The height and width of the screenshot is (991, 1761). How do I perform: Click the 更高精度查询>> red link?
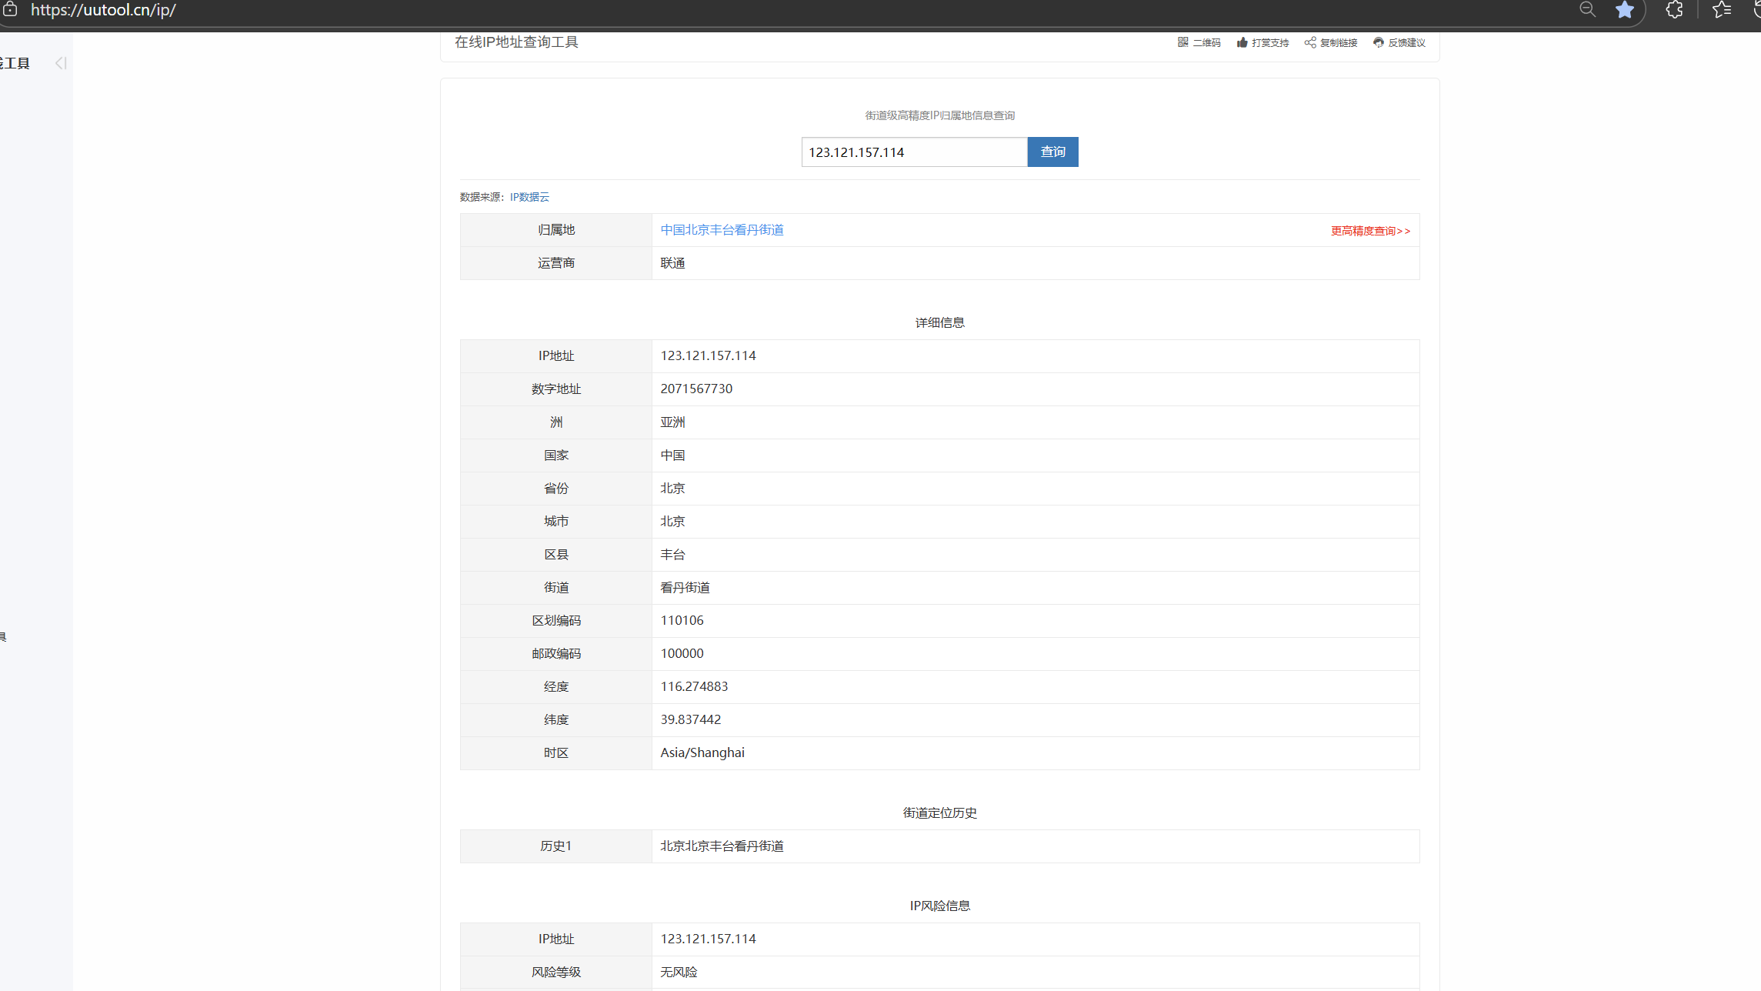1370,231
